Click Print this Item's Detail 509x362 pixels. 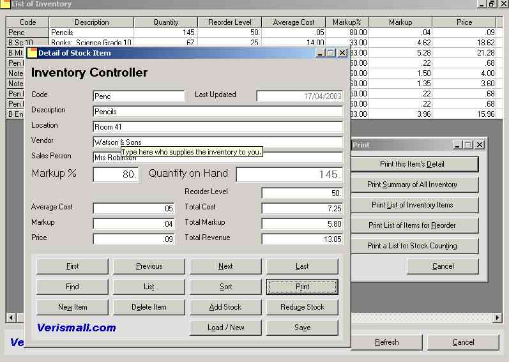click(414, 164)
